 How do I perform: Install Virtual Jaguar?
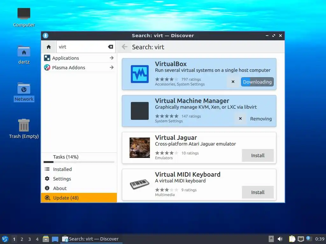pos(258,155)
